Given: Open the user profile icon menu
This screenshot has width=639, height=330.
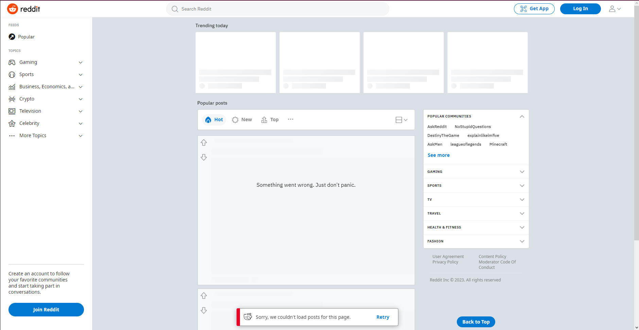Looking at the screenshot, I should [x=615, y=9].
